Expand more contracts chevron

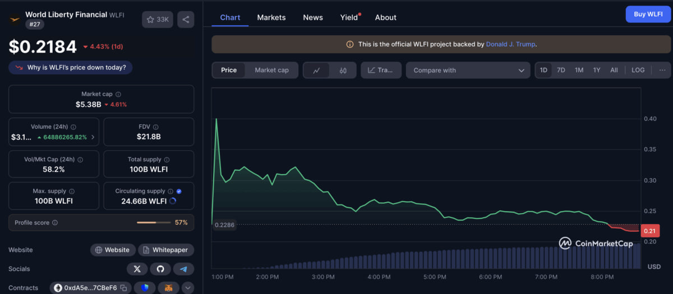pyautogui.click(x=187, y=288)
